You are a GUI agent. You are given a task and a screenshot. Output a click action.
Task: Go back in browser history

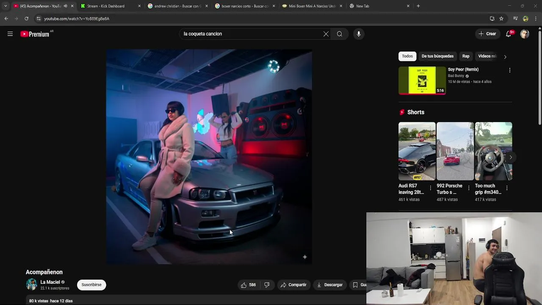(6, 19)
